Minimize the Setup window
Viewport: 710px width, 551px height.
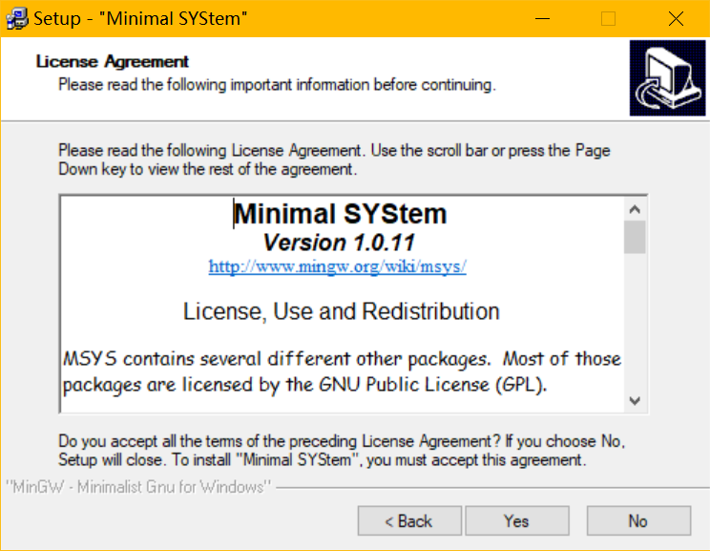pos(542,18)
